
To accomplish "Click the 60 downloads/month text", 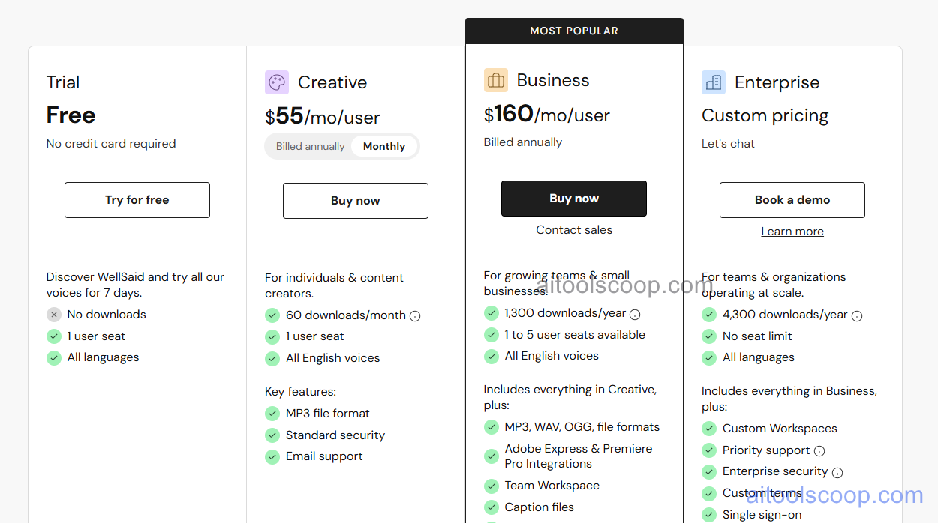I will 346,315.
